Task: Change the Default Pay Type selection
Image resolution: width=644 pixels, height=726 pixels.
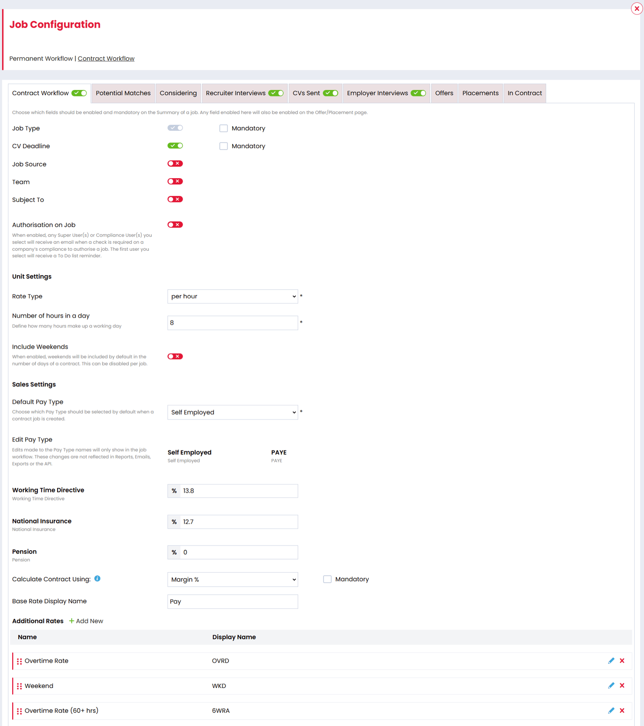Action: click(x=233, y=412)
